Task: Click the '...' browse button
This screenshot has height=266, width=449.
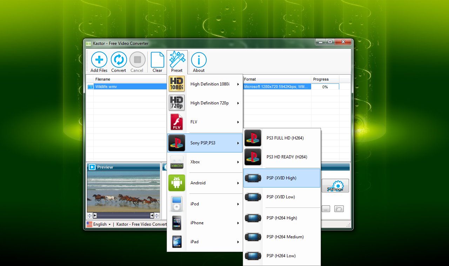Action: (x=326, y=209)
